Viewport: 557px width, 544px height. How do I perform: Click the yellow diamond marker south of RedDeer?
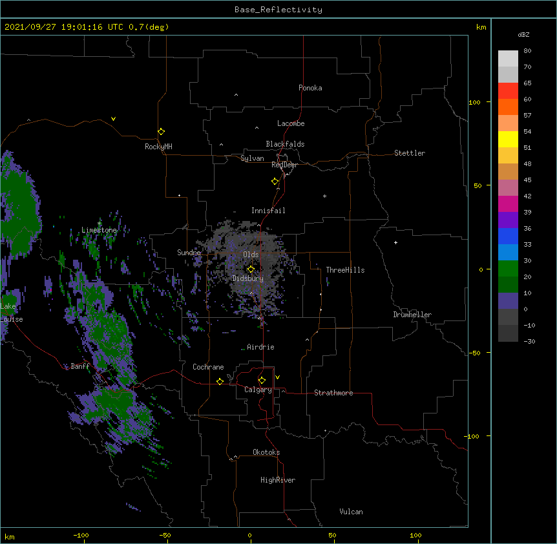[275, 182]
